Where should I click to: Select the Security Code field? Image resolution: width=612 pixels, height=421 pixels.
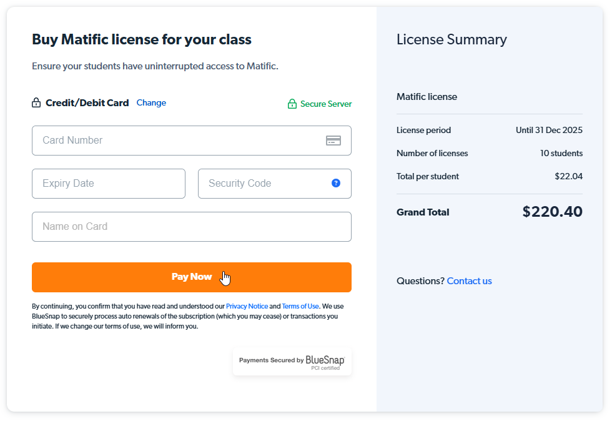(x=274, y=184)
